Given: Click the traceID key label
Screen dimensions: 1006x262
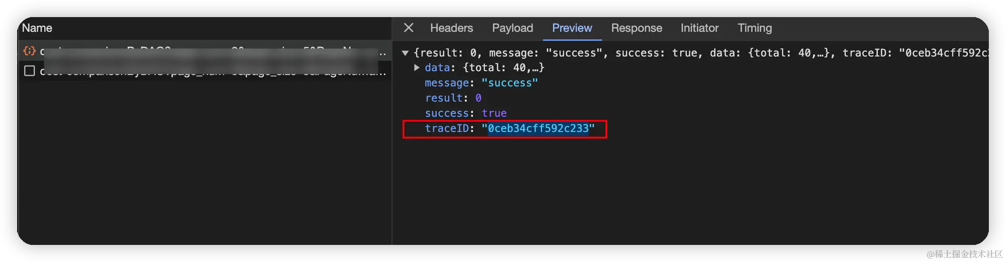Looking at the screenshot, I should [x=446, y=129].
